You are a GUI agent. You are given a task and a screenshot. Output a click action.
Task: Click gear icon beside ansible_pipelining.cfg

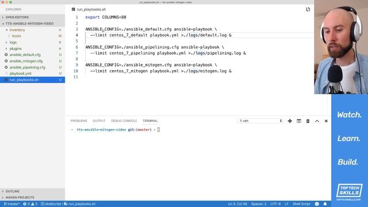click(x=6, y=67)
